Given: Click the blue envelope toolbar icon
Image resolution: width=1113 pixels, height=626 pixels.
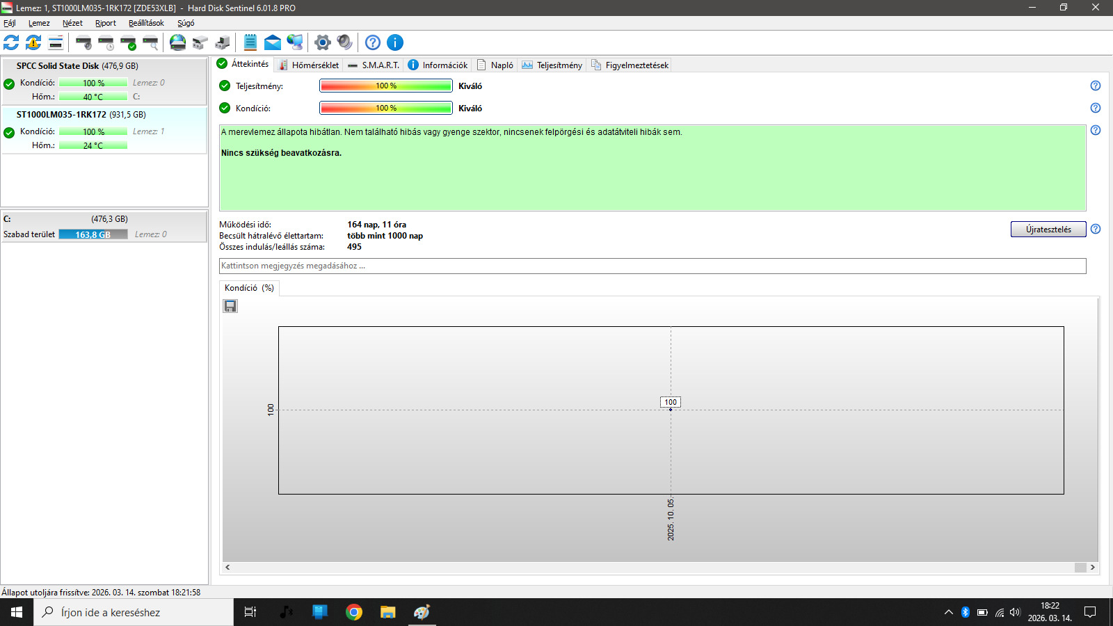Looking at the screenshot, I should pyautogui.click(x=273, y=42).
